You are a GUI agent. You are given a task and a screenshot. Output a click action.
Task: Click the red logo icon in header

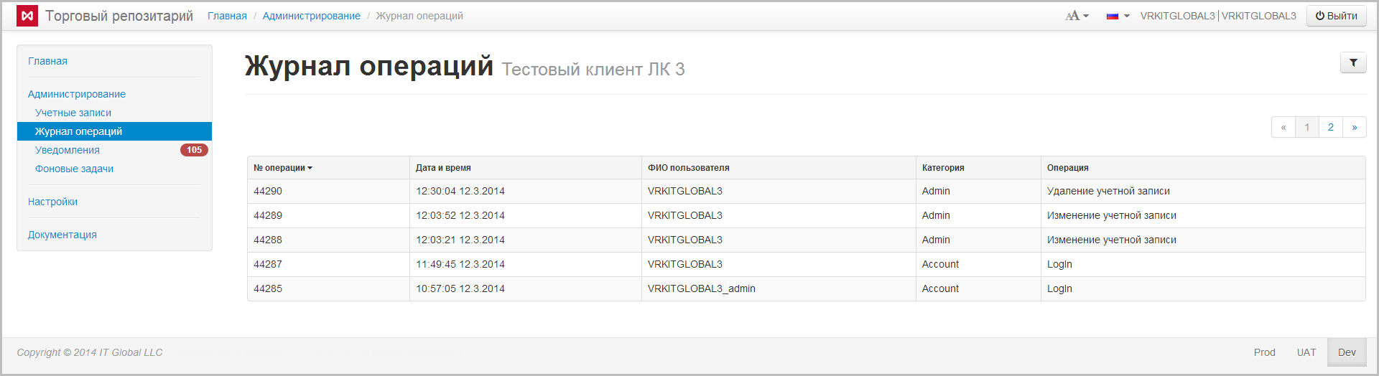click(x=27, y=16)
